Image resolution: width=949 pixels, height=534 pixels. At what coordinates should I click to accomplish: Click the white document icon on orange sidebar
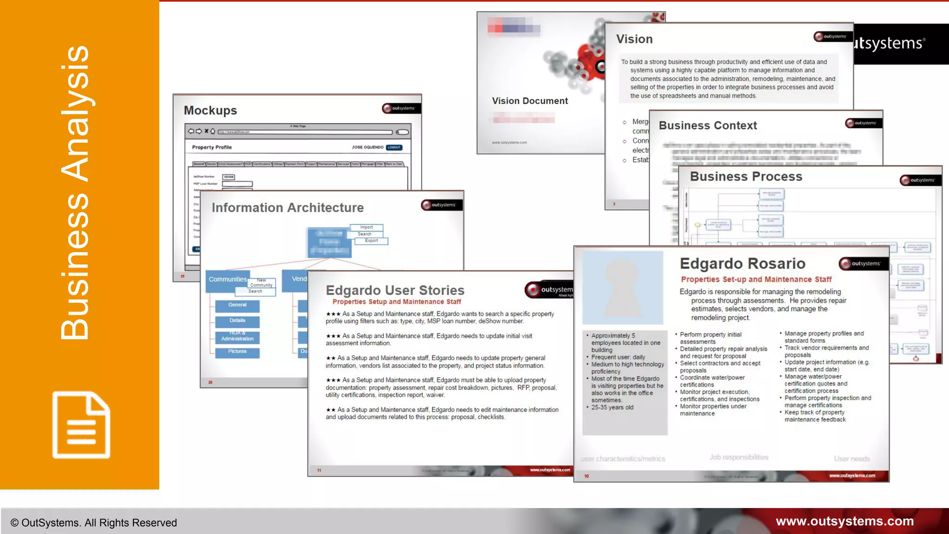(81, 425)
